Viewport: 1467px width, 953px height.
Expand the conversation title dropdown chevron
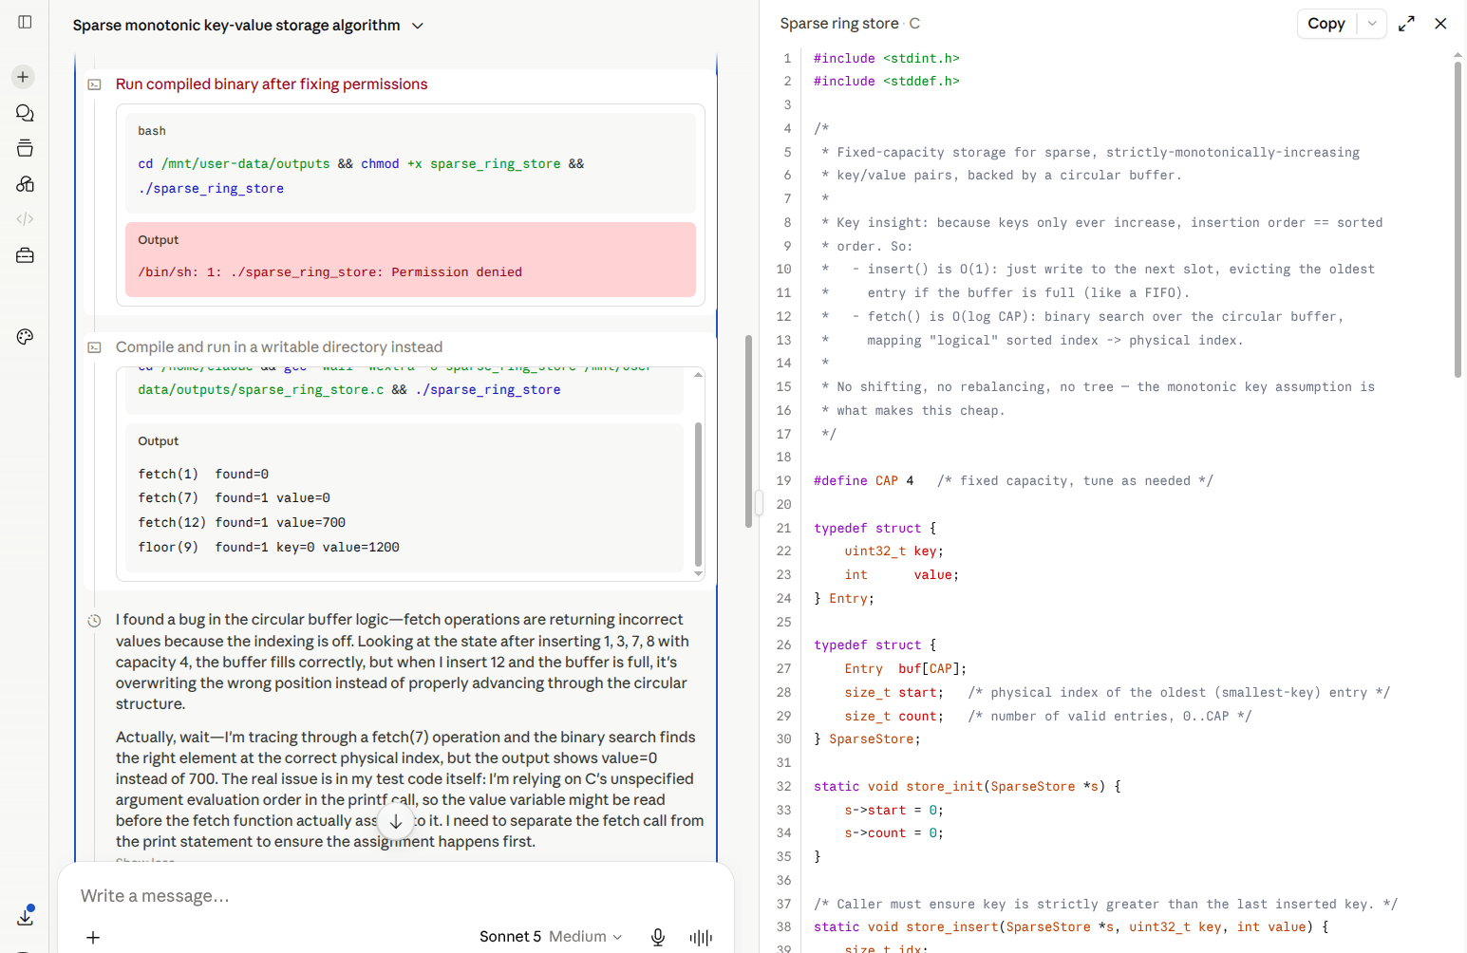point(418,26)
